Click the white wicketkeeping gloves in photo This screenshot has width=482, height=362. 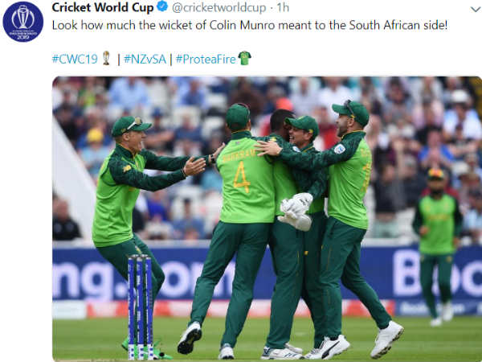[x=296, y=212]
